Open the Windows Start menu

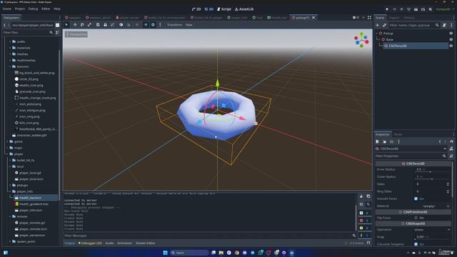165,253
